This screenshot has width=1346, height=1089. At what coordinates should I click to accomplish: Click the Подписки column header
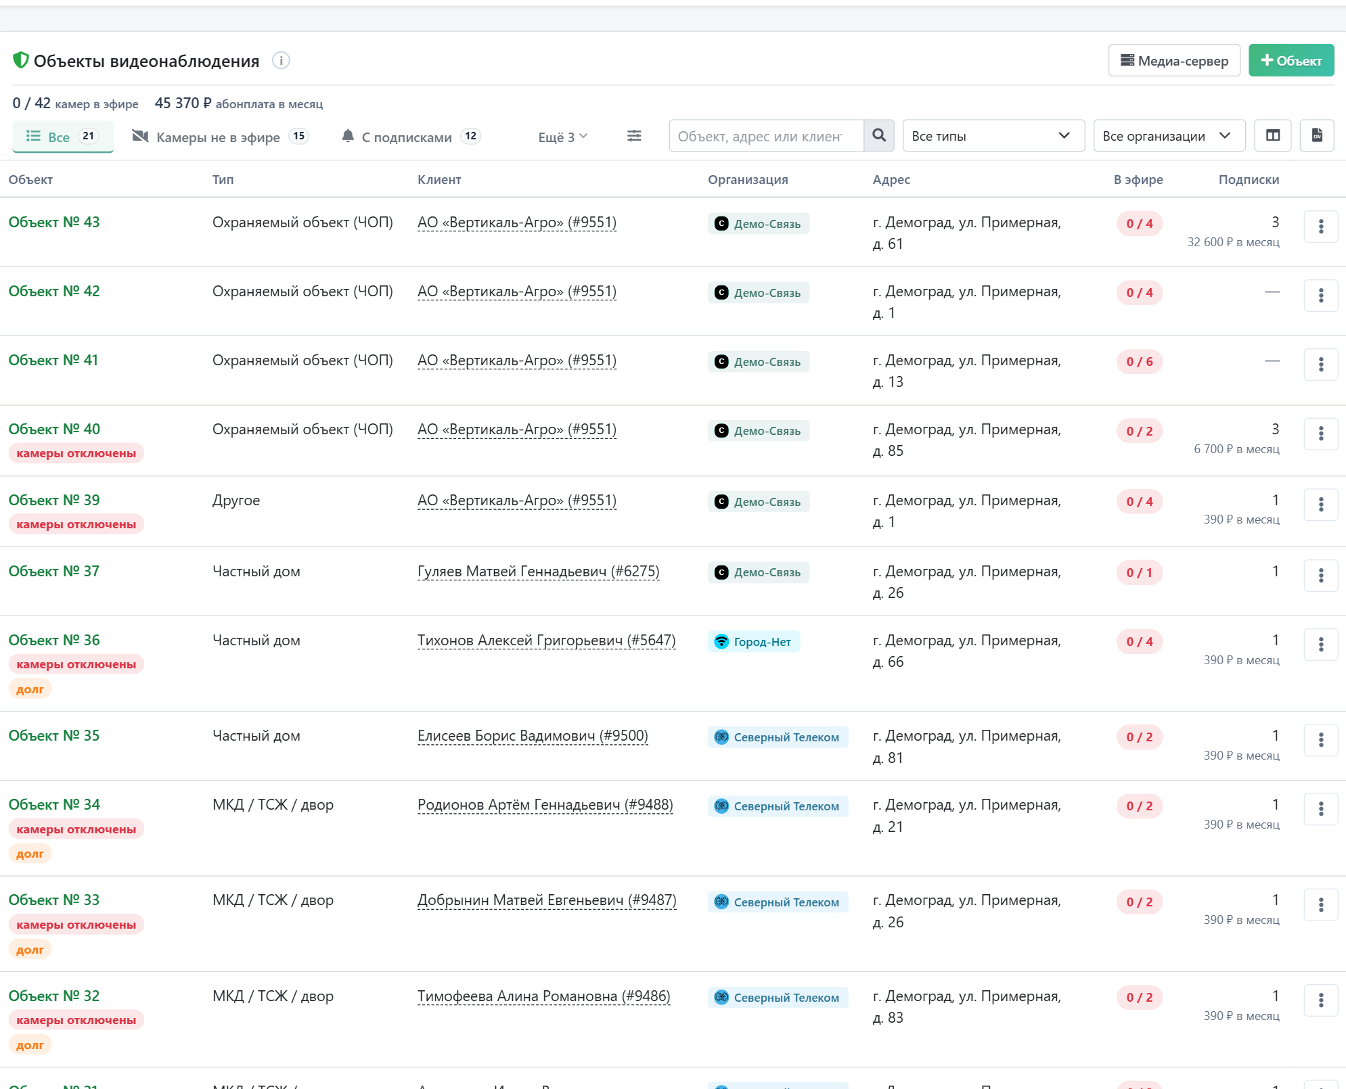point(1249,180)
